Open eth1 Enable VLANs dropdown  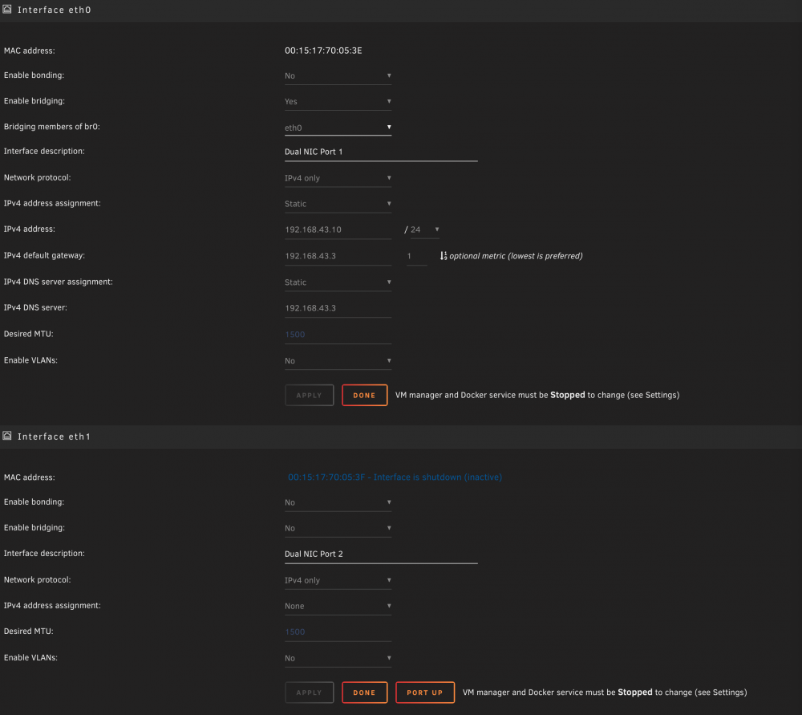pyautogui.click(x=338, y=658)
